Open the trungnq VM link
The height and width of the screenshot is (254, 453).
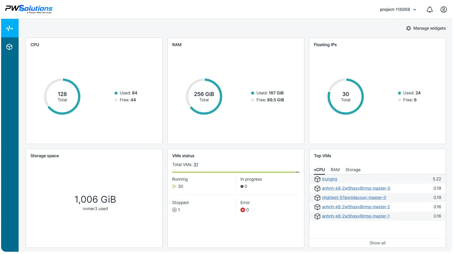330,179
